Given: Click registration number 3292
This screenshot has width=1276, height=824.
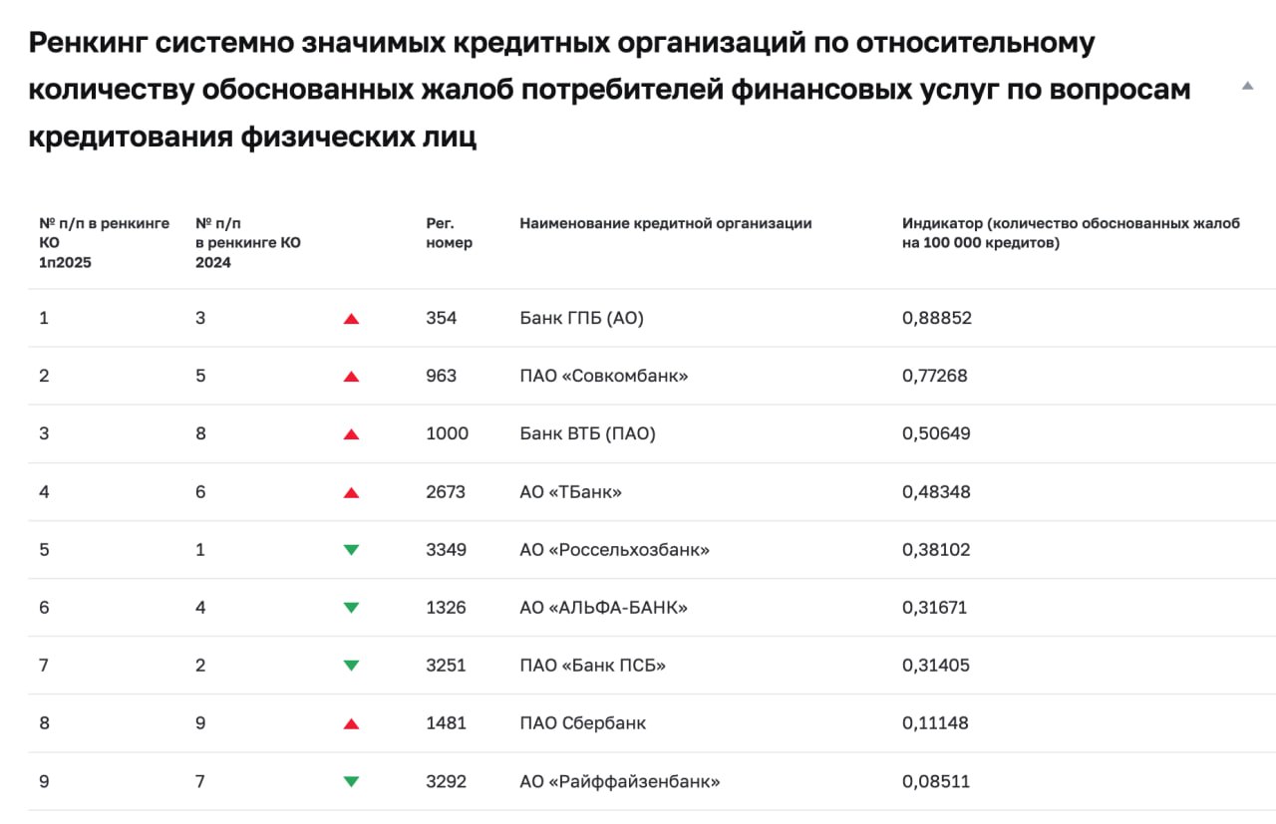Looking at the screenshot, I should pyautogui.click(x=446, y=781).
